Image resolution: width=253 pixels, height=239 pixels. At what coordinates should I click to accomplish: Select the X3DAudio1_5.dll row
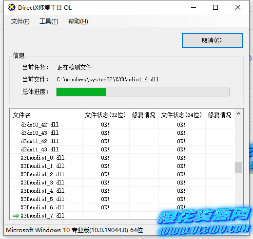tap(122, 199)
